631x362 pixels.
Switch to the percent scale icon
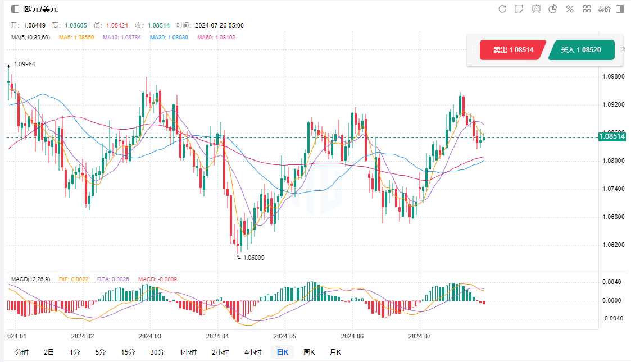click(x=570, y=9)
